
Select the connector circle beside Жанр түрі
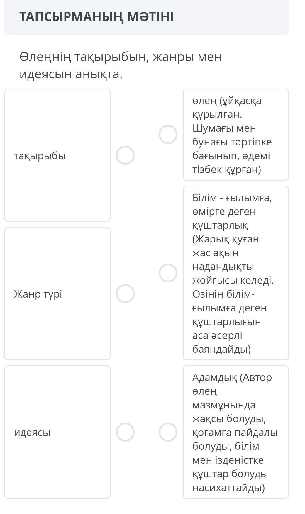[125, 294]
